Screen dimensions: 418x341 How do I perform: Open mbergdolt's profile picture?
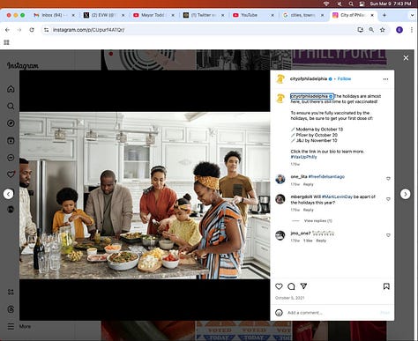point(280,199)
